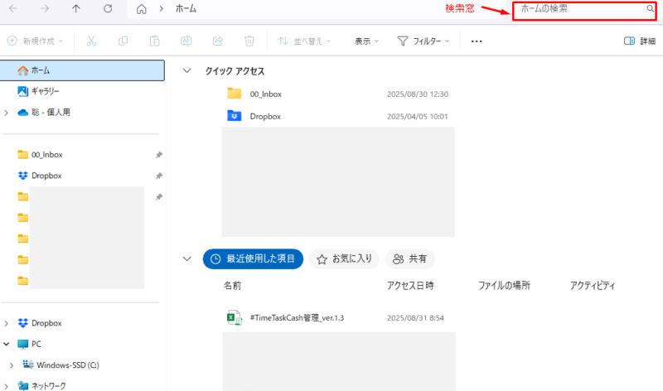Refresh the current folder view
Screen dimensions: 663x391
coord(108,9)
